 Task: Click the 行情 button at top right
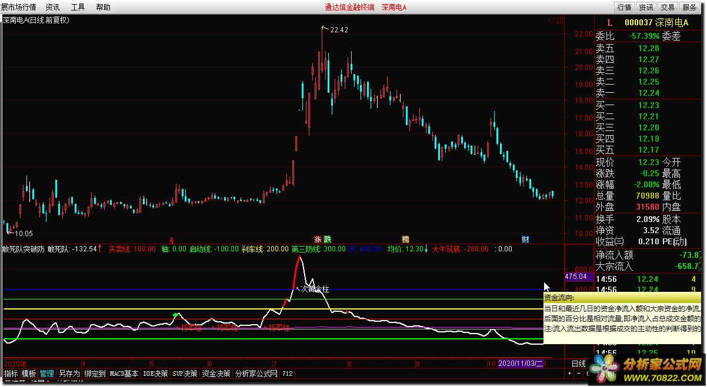(x=624, y=7)
